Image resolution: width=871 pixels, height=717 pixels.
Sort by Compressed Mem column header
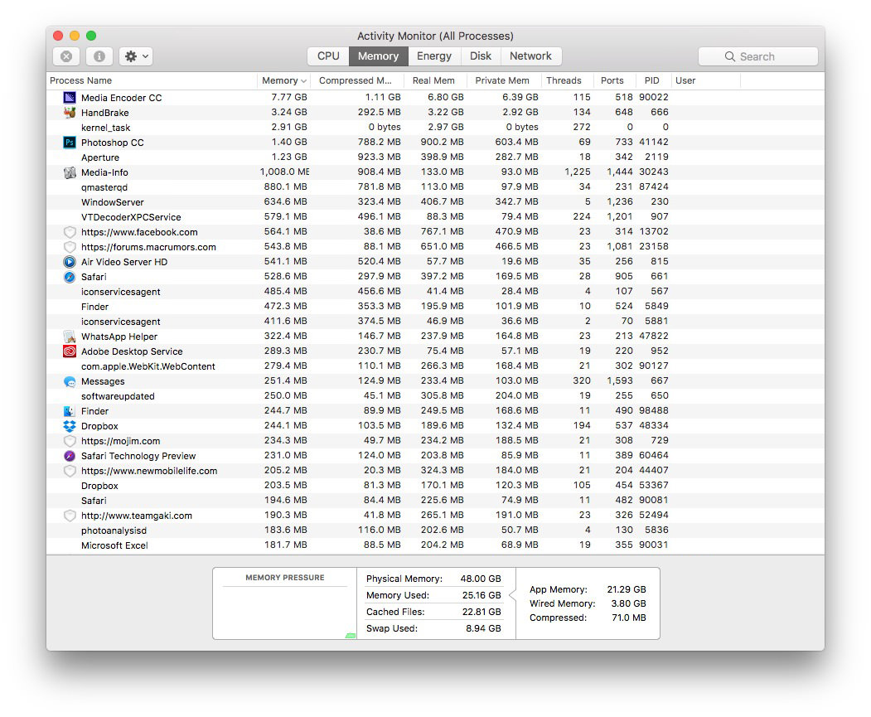point(357,80)
